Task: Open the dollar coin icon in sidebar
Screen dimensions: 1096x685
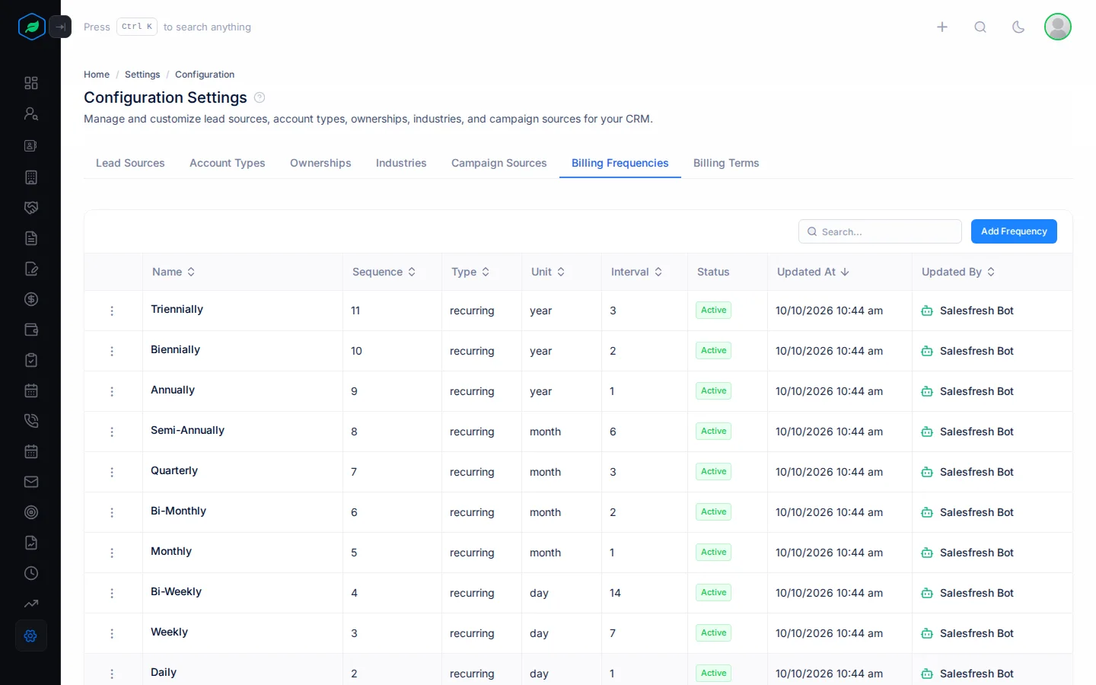Action: 31,299
